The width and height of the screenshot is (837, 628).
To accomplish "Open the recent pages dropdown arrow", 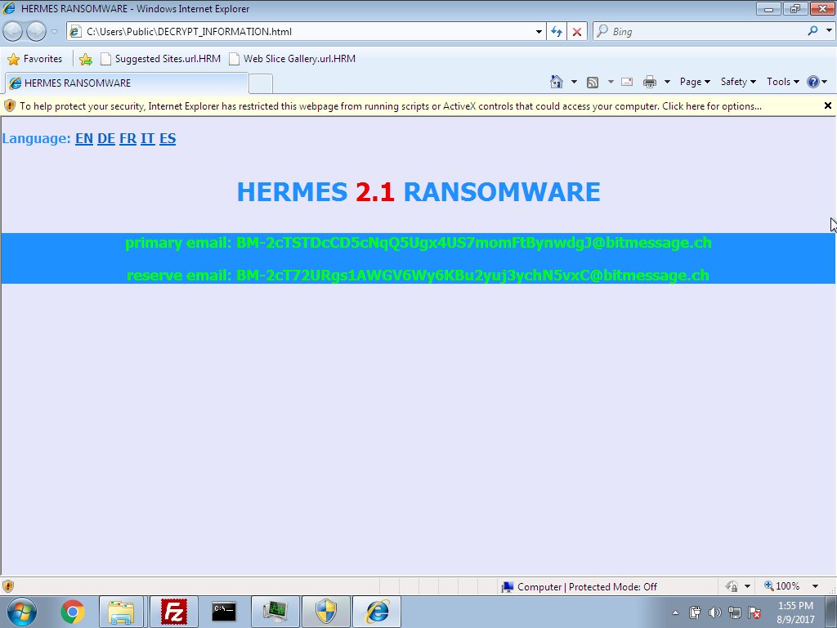I will tap(54, 32).
